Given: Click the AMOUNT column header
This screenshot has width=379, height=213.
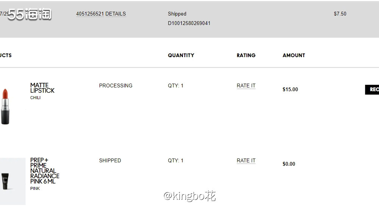Looking at the screenshot, I should (294, 55).
